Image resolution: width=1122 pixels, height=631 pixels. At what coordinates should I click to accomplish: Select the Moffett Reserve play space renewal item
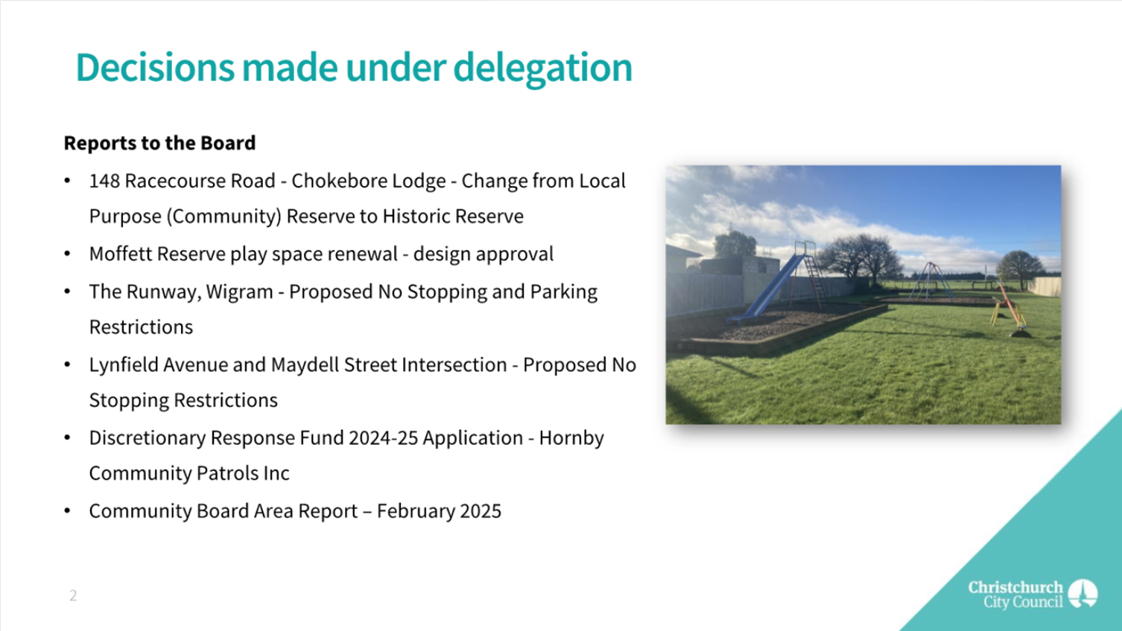tap(321, 254)
